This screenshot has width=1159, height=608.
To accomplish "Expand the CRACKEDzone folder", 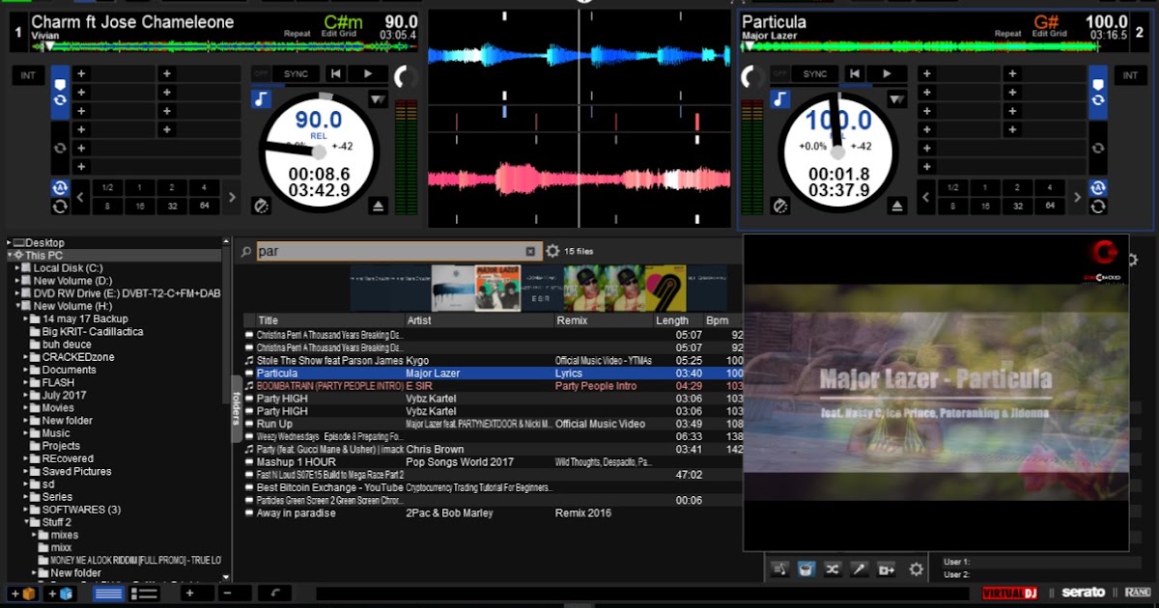I will click(27, 357).
